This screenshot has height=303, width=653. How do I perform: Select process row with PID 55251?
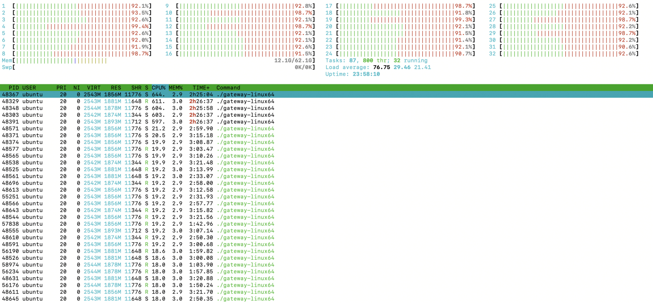[326, 197]
